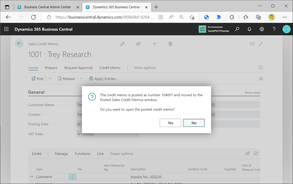Click the Description column header
This screenshot has height=184, width=293.
point(138,169)
